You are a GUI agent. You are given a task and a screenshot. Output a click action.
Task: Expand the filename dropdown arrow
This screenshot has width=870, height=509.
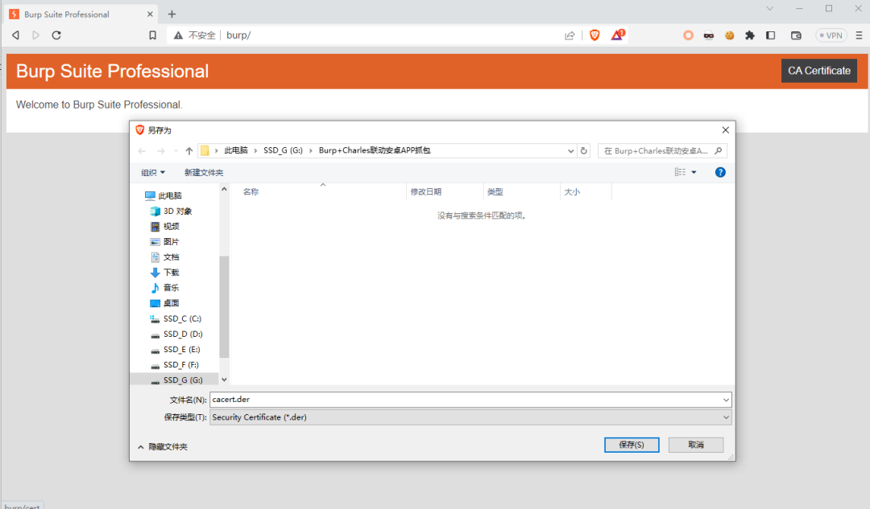(x=726, y=400)
